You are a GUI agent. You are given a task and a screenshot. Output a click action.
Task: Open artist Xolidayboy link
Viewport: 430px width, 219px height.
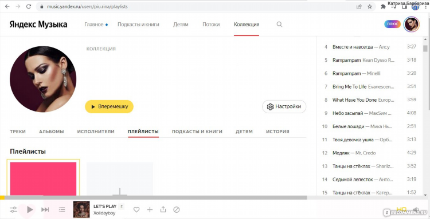104,213
